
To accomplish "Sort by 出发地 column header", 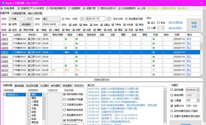I will pyautogui.click(x=18, y=35).
